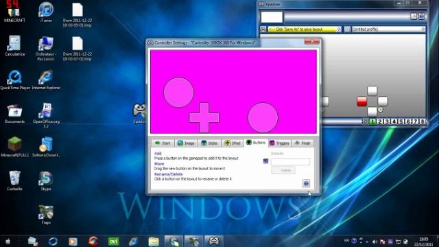Select set 7 in Xpadder
This screenshot has height=247, width=439.
416,121
